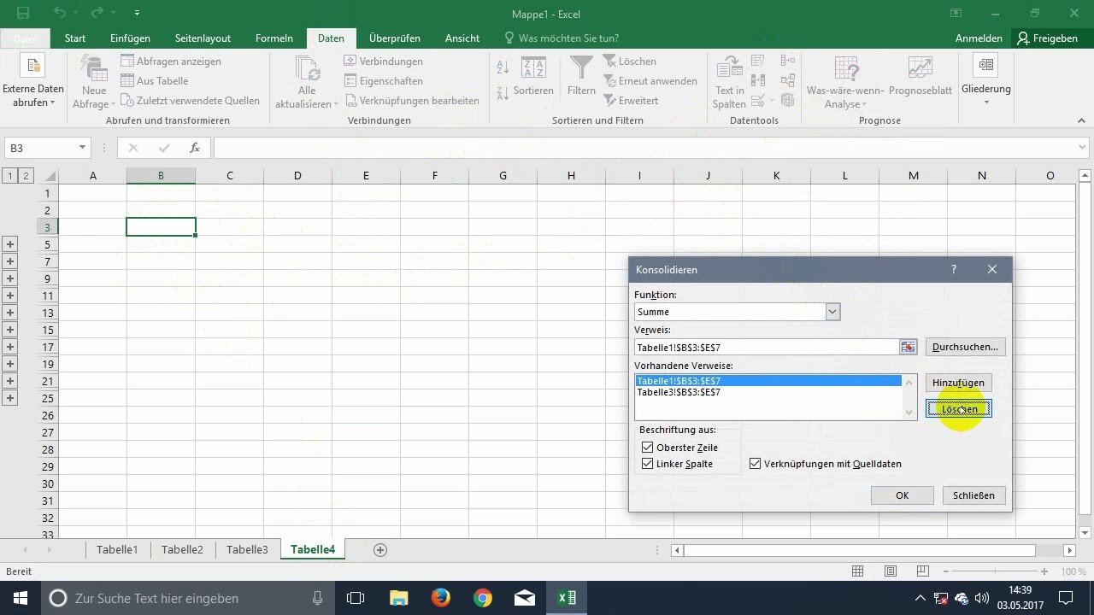Open the Datenmodell verwalten icon

[787, 101]
